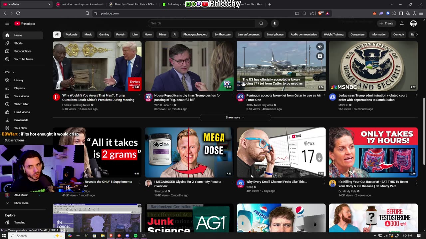Screen dimensions: 426x239
Task: Open the browser main menu icon
Action: [x=421, y=13]
